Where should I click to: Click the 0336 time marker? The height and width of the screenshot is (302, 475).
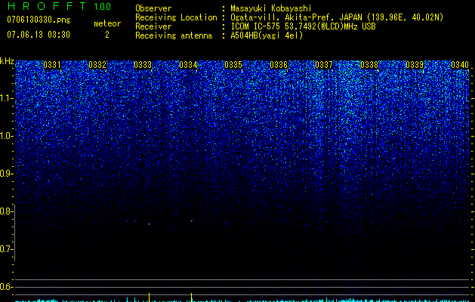[x=279, y=65]
